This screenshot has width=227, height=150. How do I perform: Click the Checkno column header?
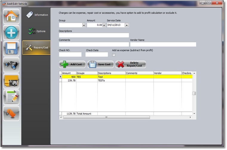187,73
